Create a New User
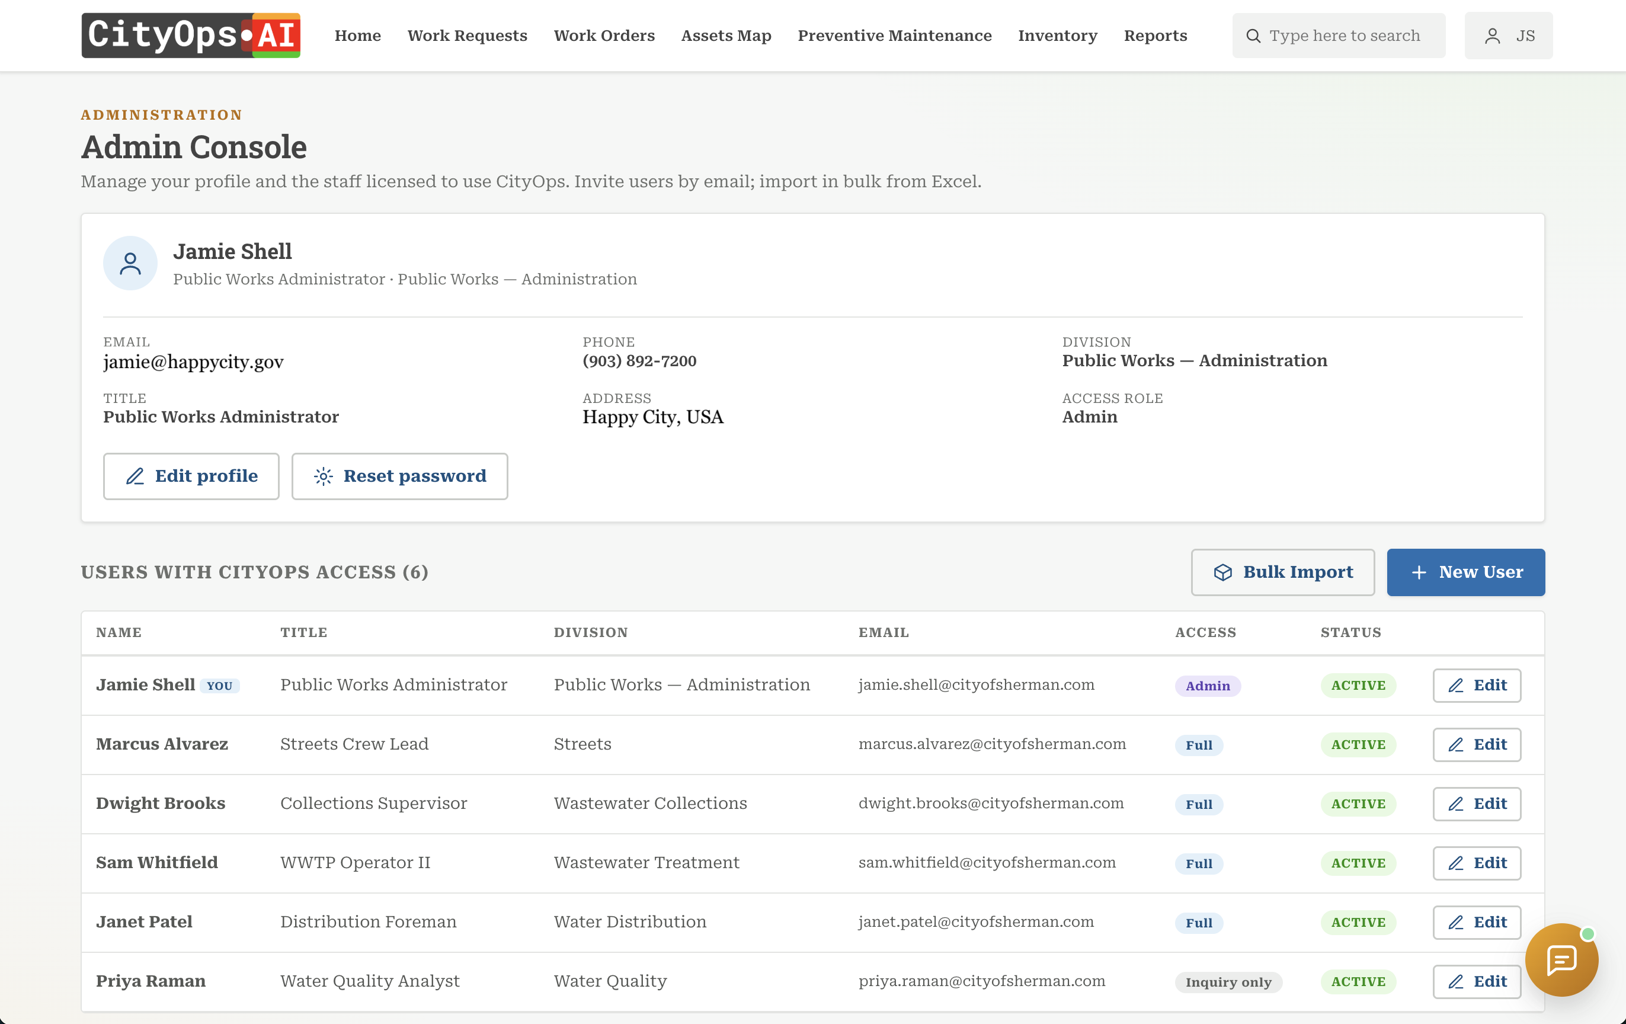 coord(1466,572)
